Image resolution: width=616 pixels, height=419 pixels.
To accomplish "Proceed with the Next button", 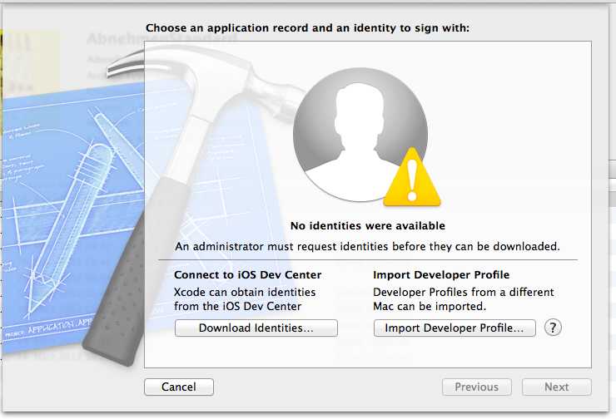I will [x=557, y=387].
